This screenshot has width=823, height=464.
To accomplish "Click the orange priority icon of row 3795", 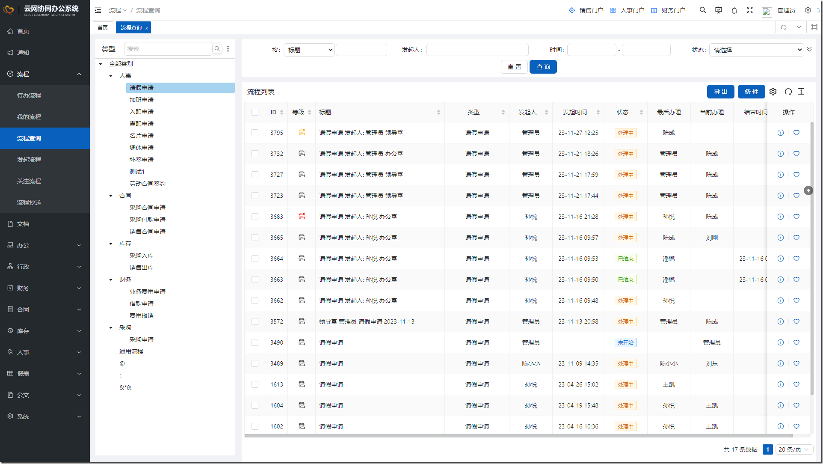I will click(x=302, y=132).
